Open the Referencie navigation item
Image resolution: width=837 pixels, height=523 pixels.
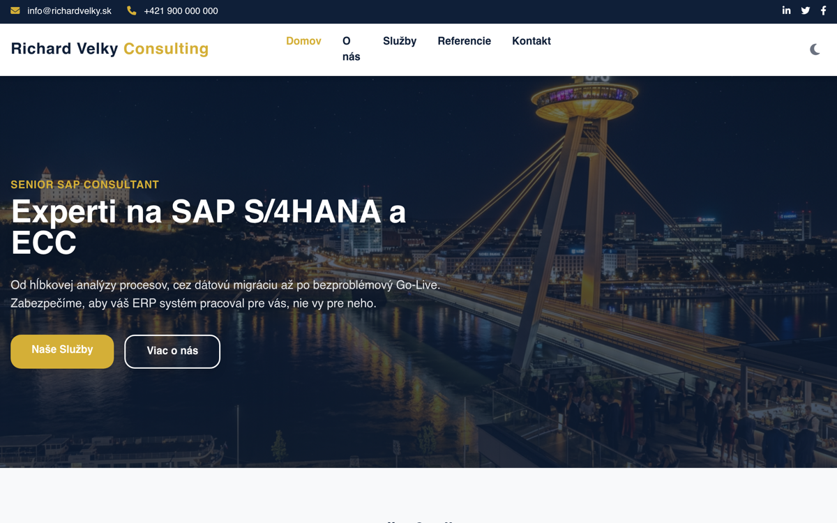tap(464, 40)
